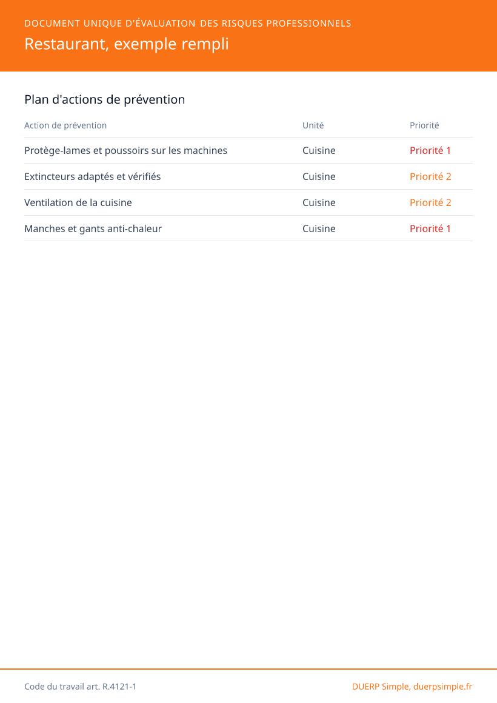Open the 'DUERP Simple, duerpsimple.fr' link
497x703 pixels.
click(412, 687)
